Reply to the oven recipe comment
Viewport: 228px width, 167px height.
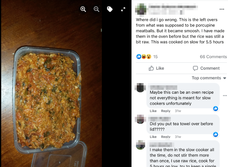click(166, 111)
